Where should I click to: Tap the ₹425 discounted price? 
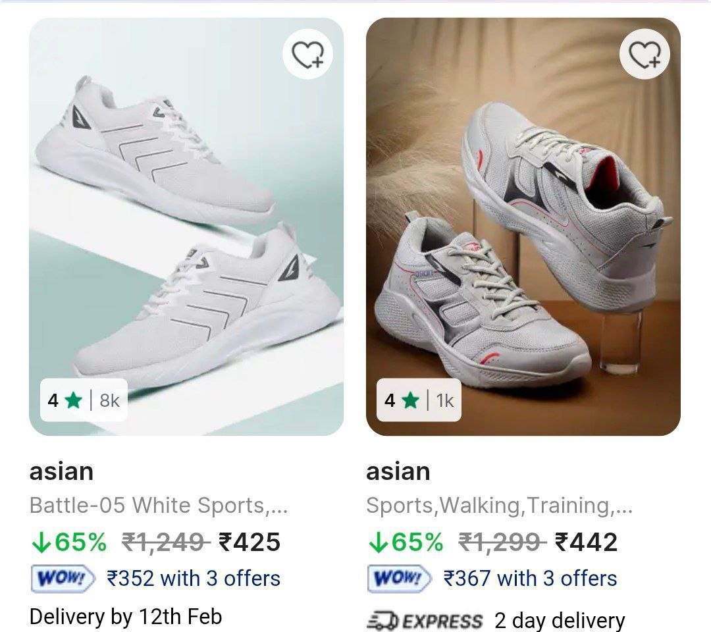(x=250, y=542)
